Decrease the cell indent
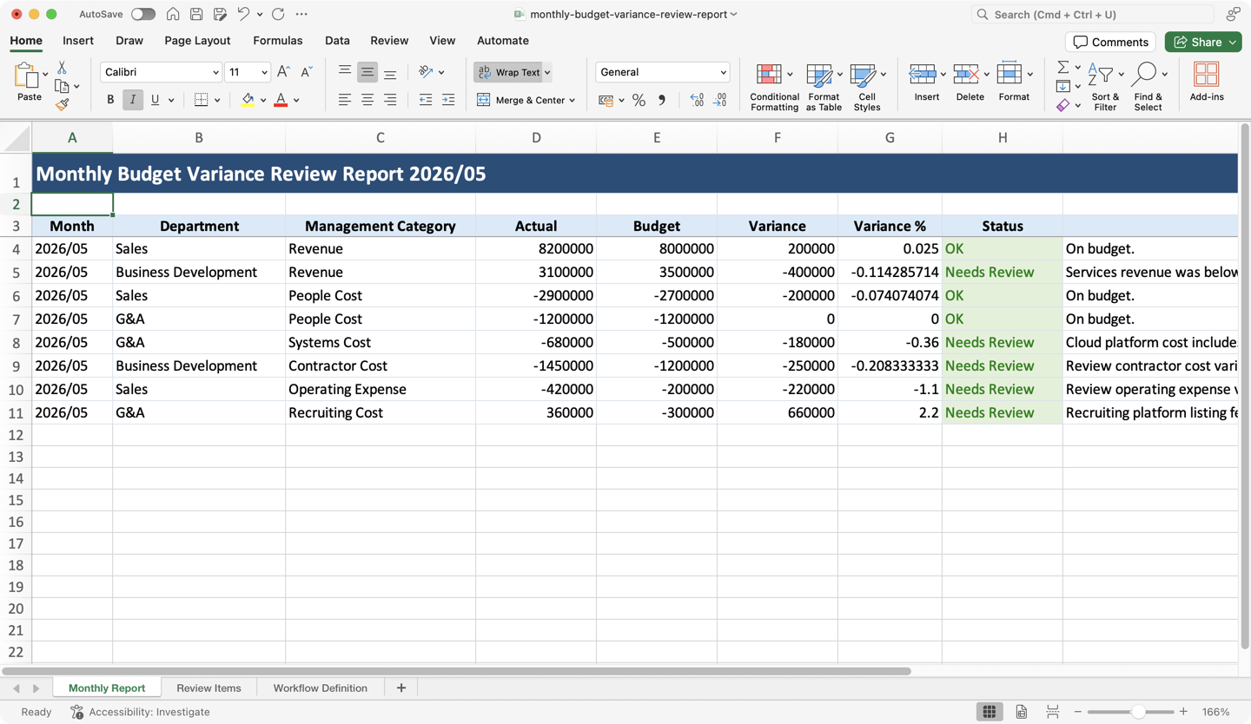The height and width of the screenshot is (724, 1251). coord(426,100)
